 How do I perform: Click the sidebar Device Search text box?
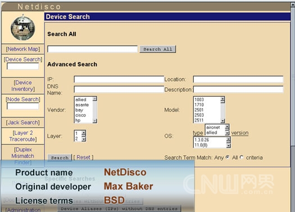[23, 66]
